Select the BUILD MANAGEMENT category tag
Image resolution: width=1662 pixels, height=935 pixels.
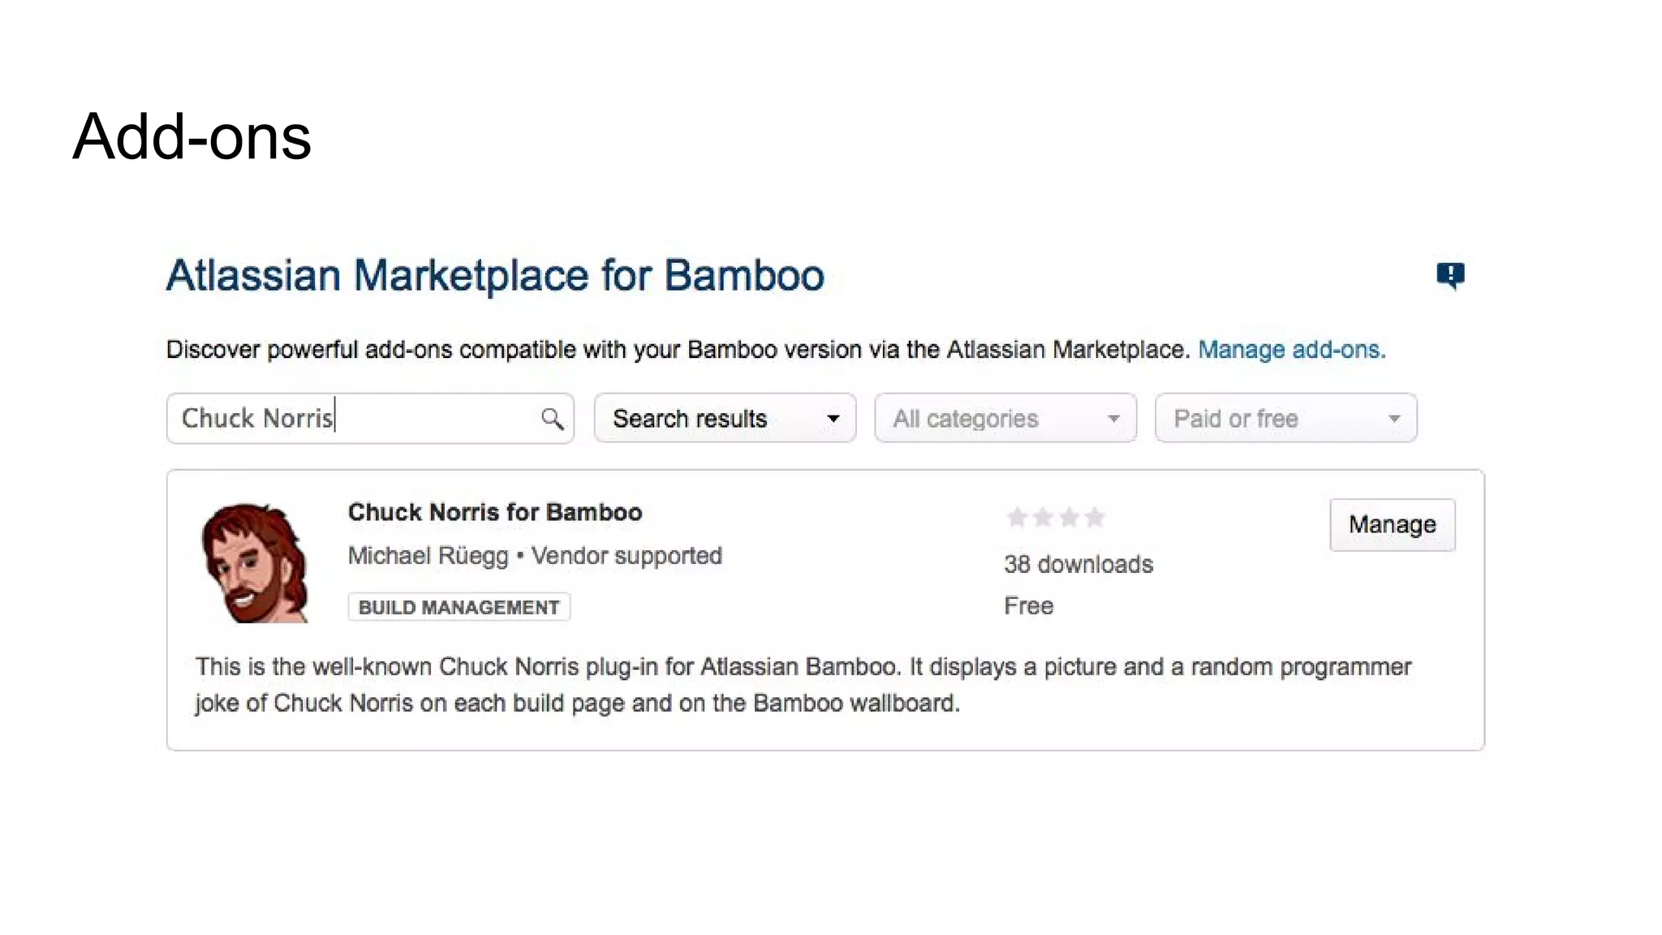[x=459, y=607]
